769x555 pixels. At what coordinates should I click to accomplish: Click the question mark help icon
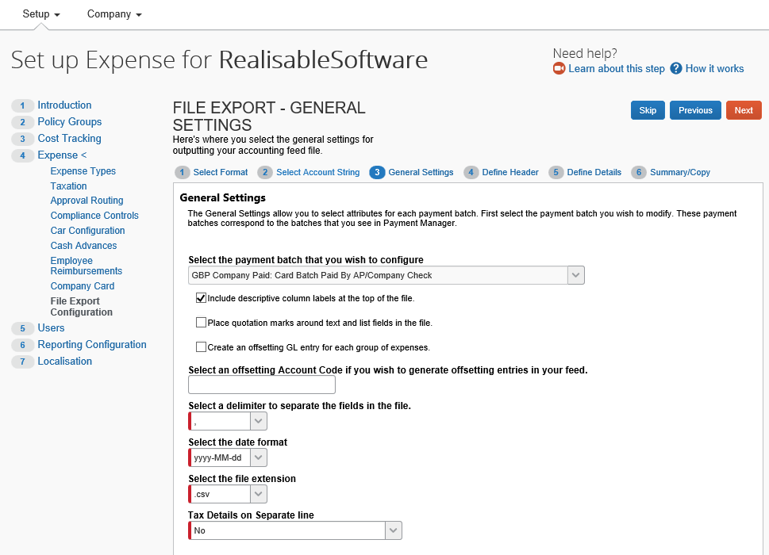[x=676, y=69]
